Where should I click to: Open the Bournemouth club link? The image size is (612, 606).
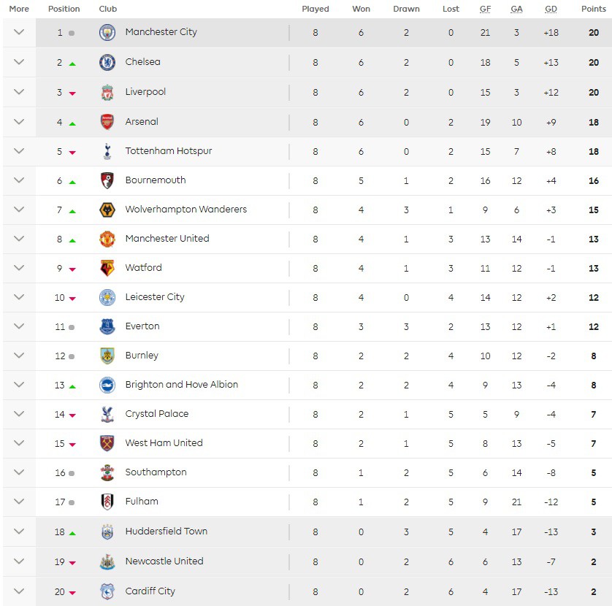(x=156, y=180)
